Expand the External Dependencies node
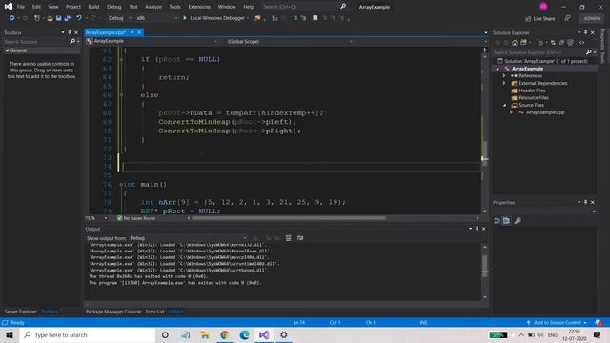 pyautogui.click(x=504, y=83)
